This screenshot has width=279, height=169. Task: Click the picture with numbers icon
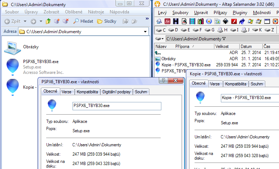[217, 22]
